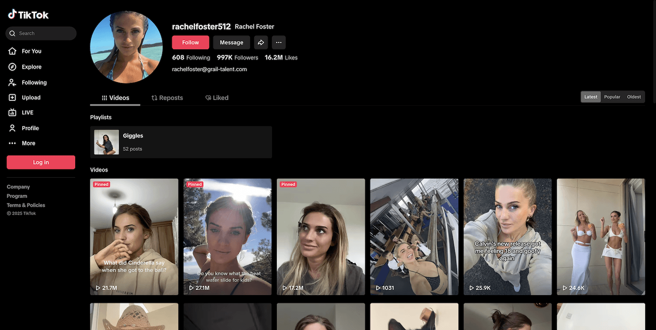The image size is (656, 330).
Task: Switch sorting to Popular
Action: click(x=612, y=97)
